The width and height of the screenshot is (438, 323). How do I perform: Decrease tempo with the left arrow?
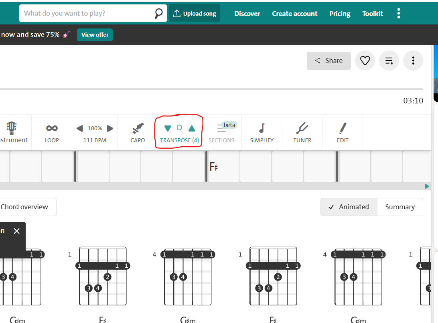80,128
